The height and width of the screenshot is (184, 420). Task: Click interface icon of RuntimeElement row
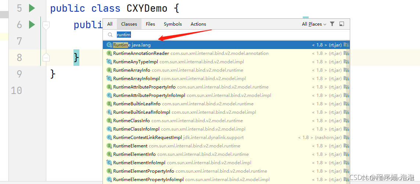tap(109, 146)
